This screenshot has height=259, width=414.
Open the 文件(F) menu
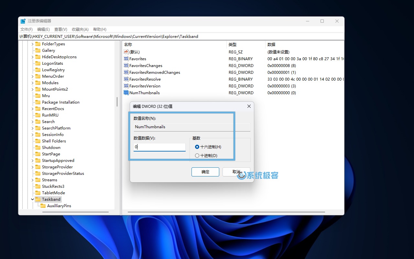[x=27, y=29]
